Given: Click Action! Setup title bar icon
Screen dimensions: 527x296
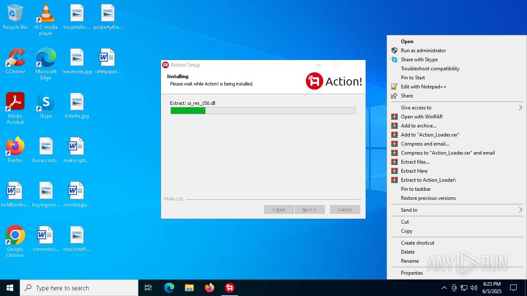Looking at the screenshot, I should pos(166,65).
